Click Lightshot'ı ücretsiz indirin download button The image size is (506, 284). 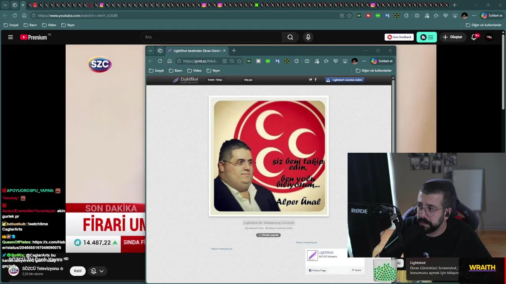(x=344, y=80)
